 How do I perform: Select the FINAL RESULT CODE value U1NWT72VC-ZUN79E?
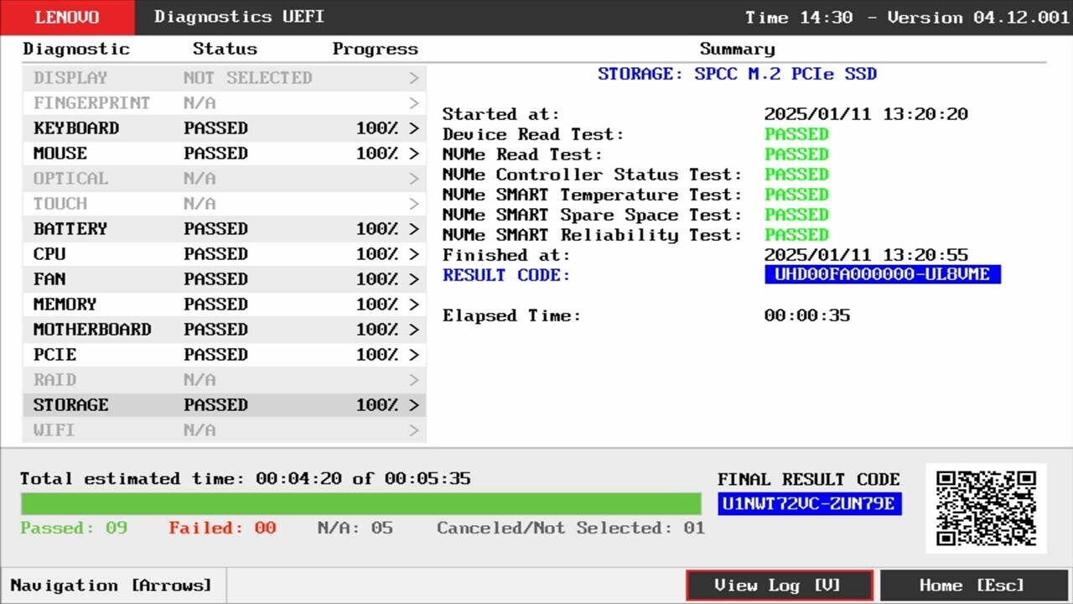[x=810, y=503]
